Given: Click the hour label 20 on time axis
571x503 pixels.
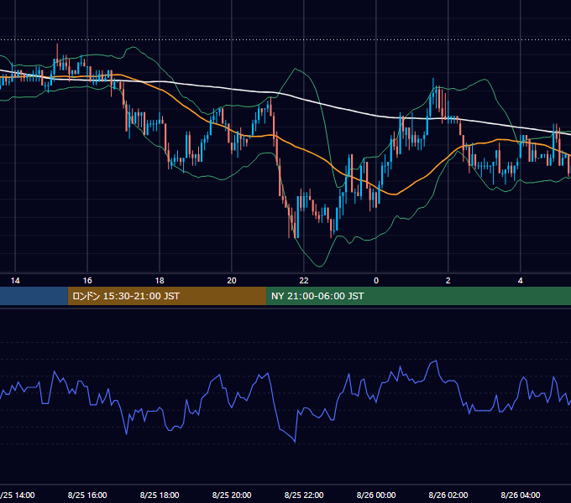Looking at the screenshot, I should tap(232, 281).
